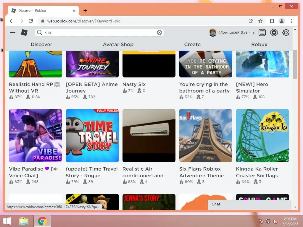
Task: Open the settings gear icon
Action: point(286,33)
